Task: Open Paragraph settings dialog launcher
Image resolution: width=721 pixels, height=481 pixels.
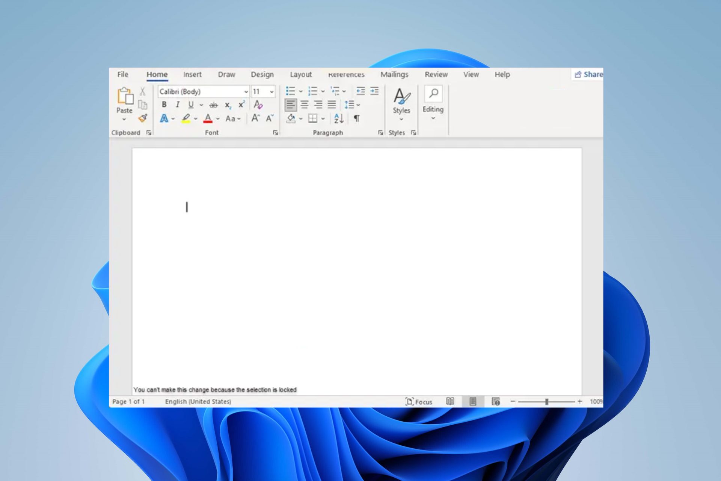Action: [380, 133]
